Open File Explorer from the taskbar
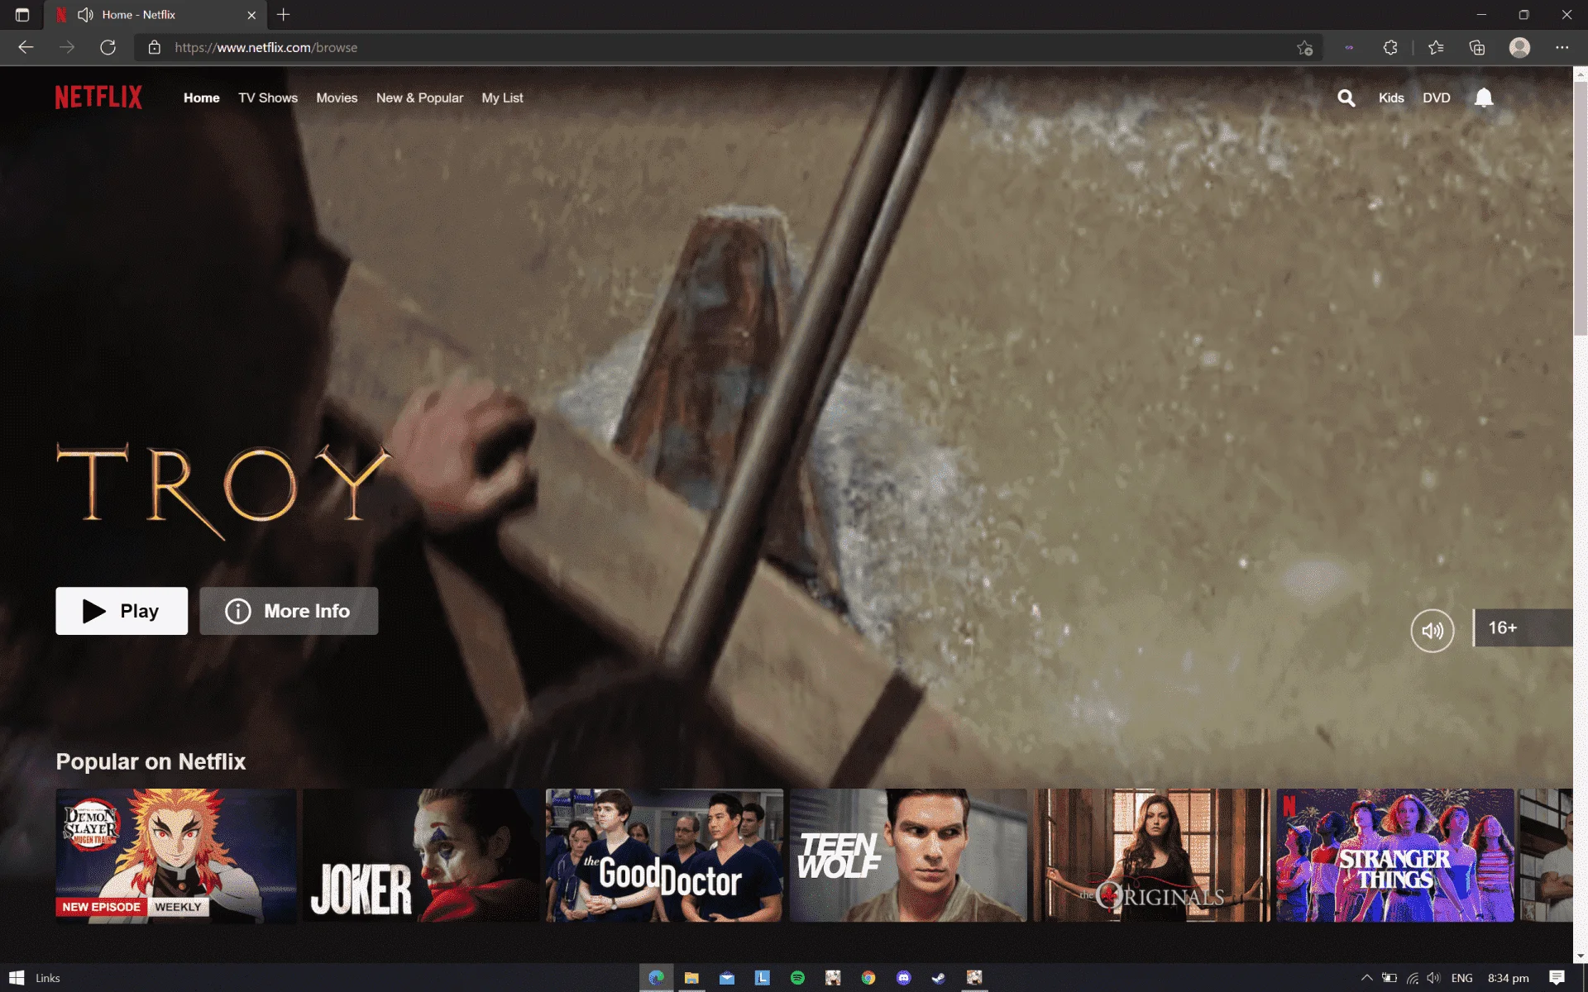This screenshot has height=992, width=1588. (691, 977)
